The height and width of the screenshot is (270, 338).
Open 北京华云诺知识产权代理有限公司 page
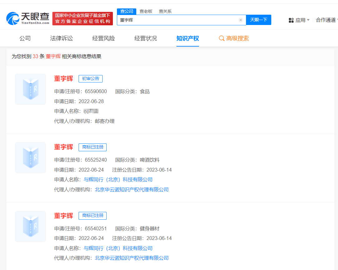tap(131, 189)
